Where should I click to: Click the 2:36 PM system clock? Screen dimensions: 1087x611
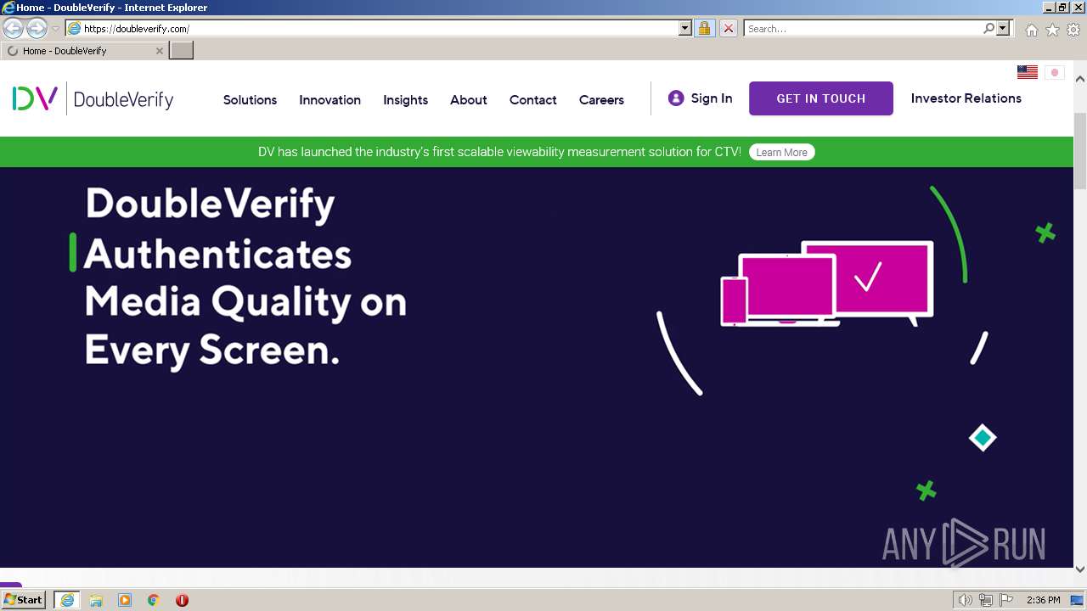click(x=1043, y=600)
